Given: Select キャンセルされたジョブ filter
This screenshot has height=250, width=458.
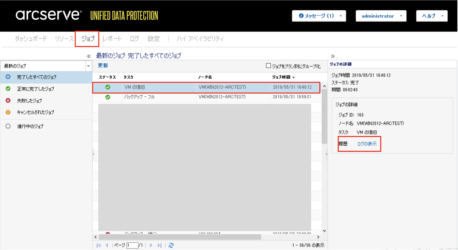Looking at the screenshot, I should [46, 112].
